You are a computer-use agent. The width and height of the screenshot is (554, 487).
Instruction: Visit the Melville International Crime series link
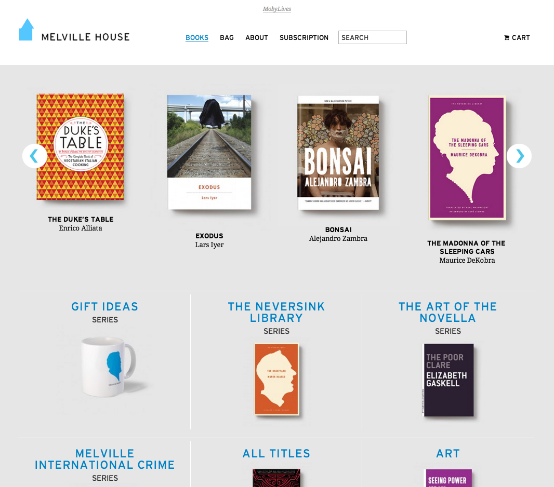pyautogui.click(x=105, y=459)
